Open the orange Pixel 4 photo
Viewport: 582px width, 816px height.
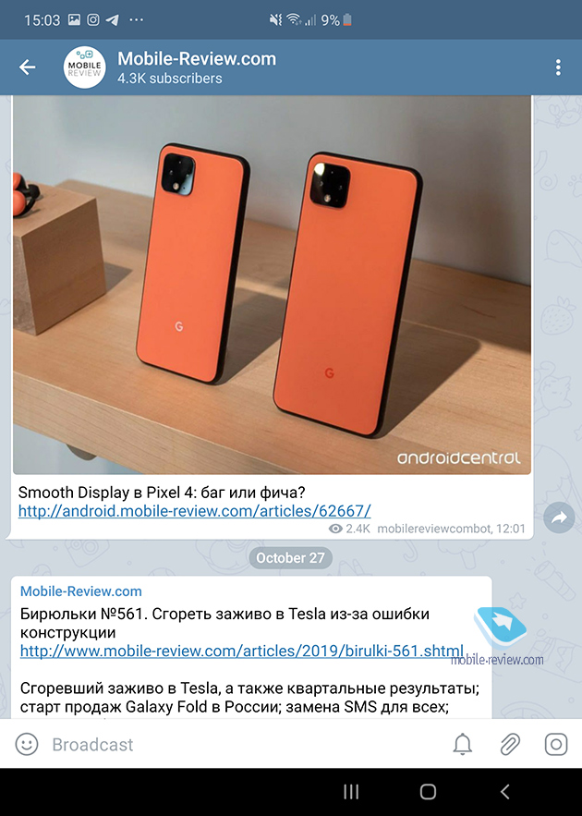[272, 286]
